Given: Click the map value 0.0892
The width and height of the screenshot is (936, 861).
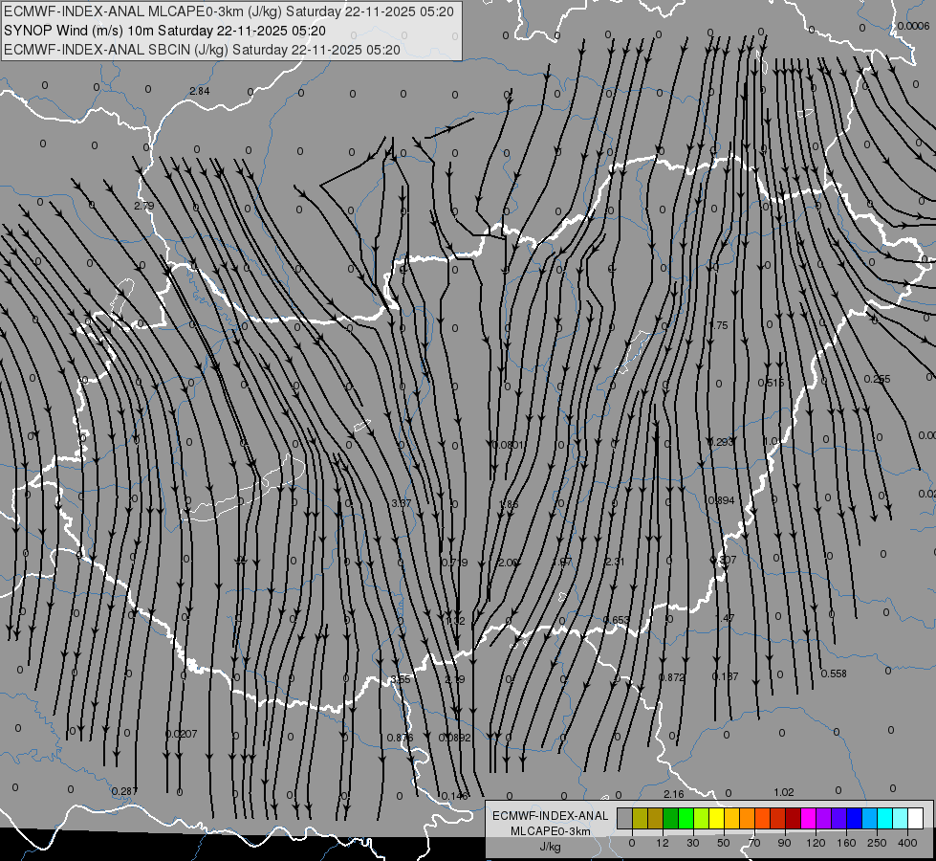Looking at the screenshot, I should point(455,738).
